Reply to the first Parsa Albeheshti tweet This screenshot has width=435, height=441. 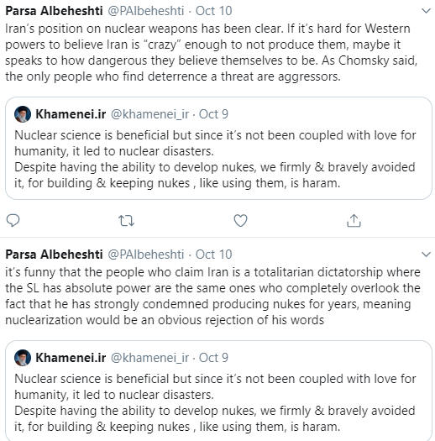(13, 220)
